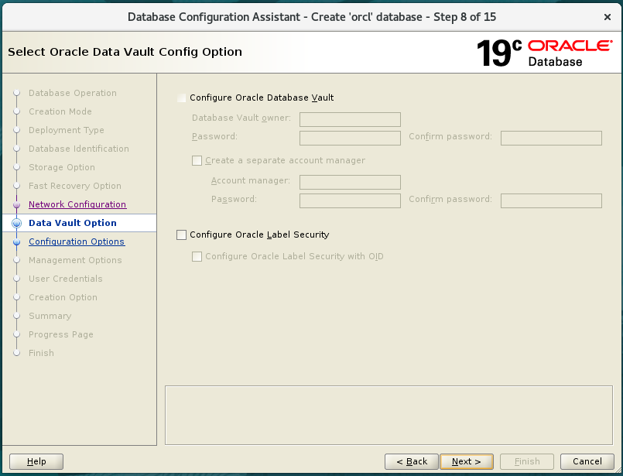623x476 pixels.
Task: Click the Next button
Action: coord(467,461)
